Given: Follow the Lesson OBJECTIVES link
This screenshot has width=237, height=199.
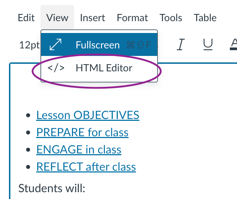Looking at the screenshot, I should (x=88, y=115).
